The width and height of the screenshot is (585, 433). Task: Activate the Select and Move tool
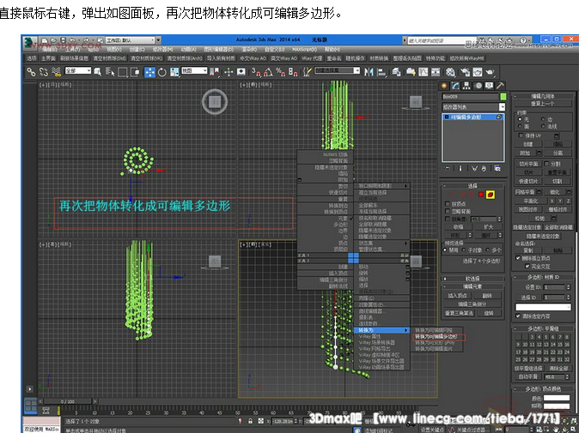click(x=149, y=72)
